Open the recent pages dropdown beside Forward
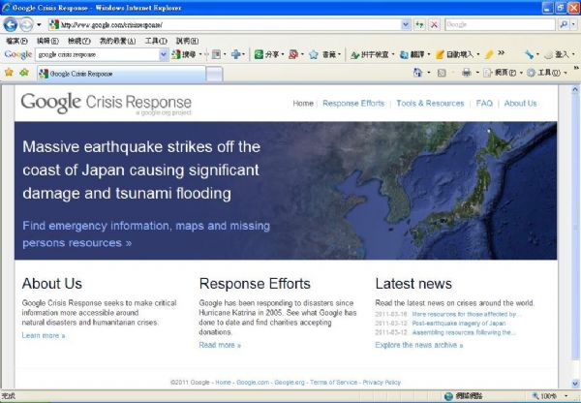The height and width of the screenshot is (403, 581). [x=39, y=25]
